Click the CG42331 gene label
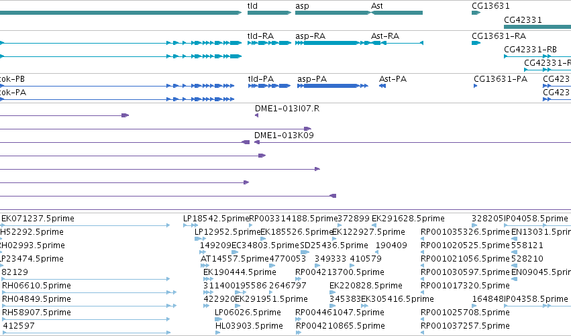The width and height of the screenshot is (571, 336). click(x=523, y=20)
